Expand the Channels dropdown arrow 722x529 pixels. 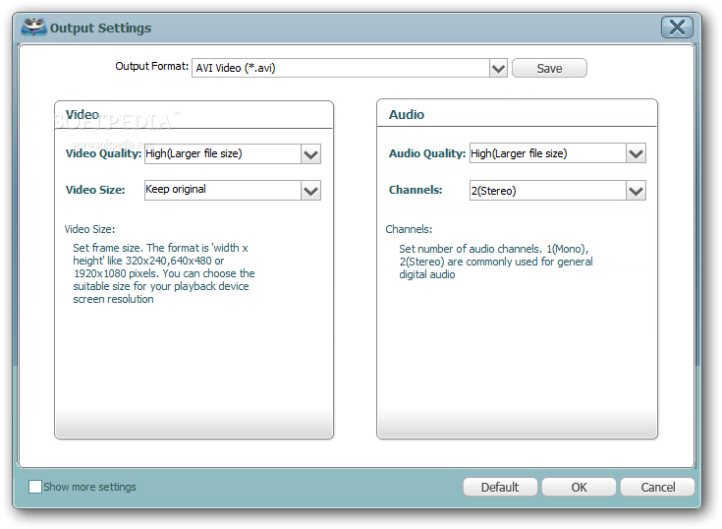point(636,191)
